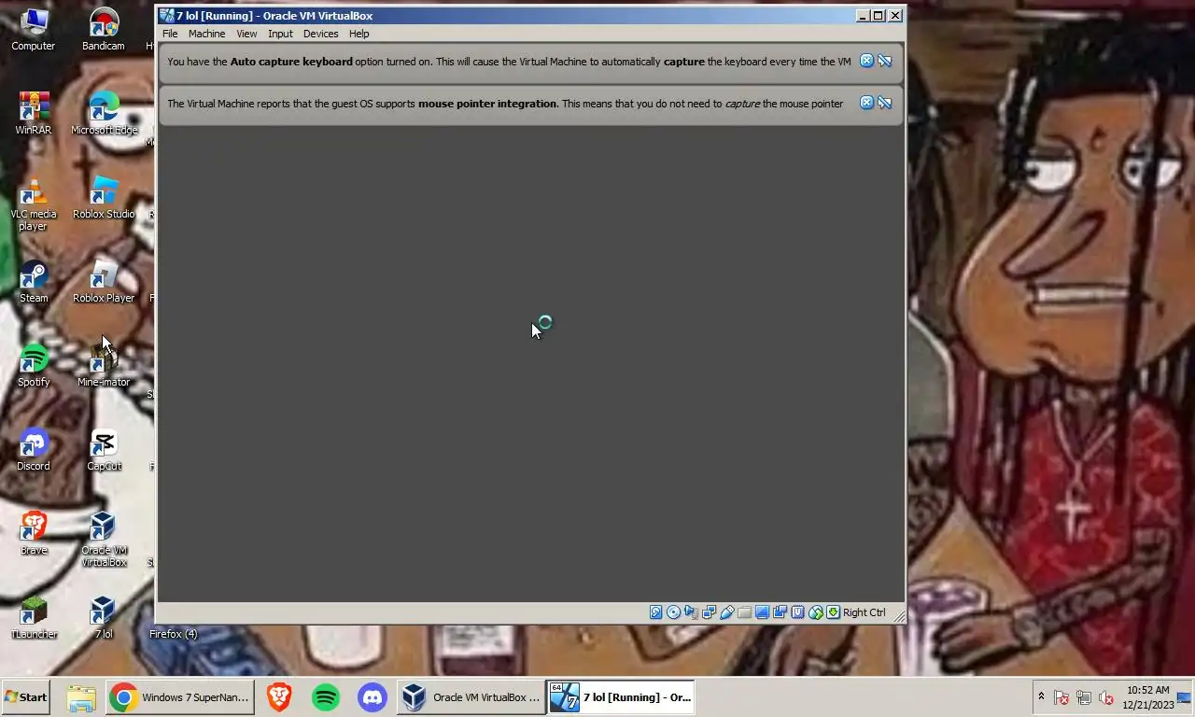Click the Right Ctrl host key label

coord(864,612)
